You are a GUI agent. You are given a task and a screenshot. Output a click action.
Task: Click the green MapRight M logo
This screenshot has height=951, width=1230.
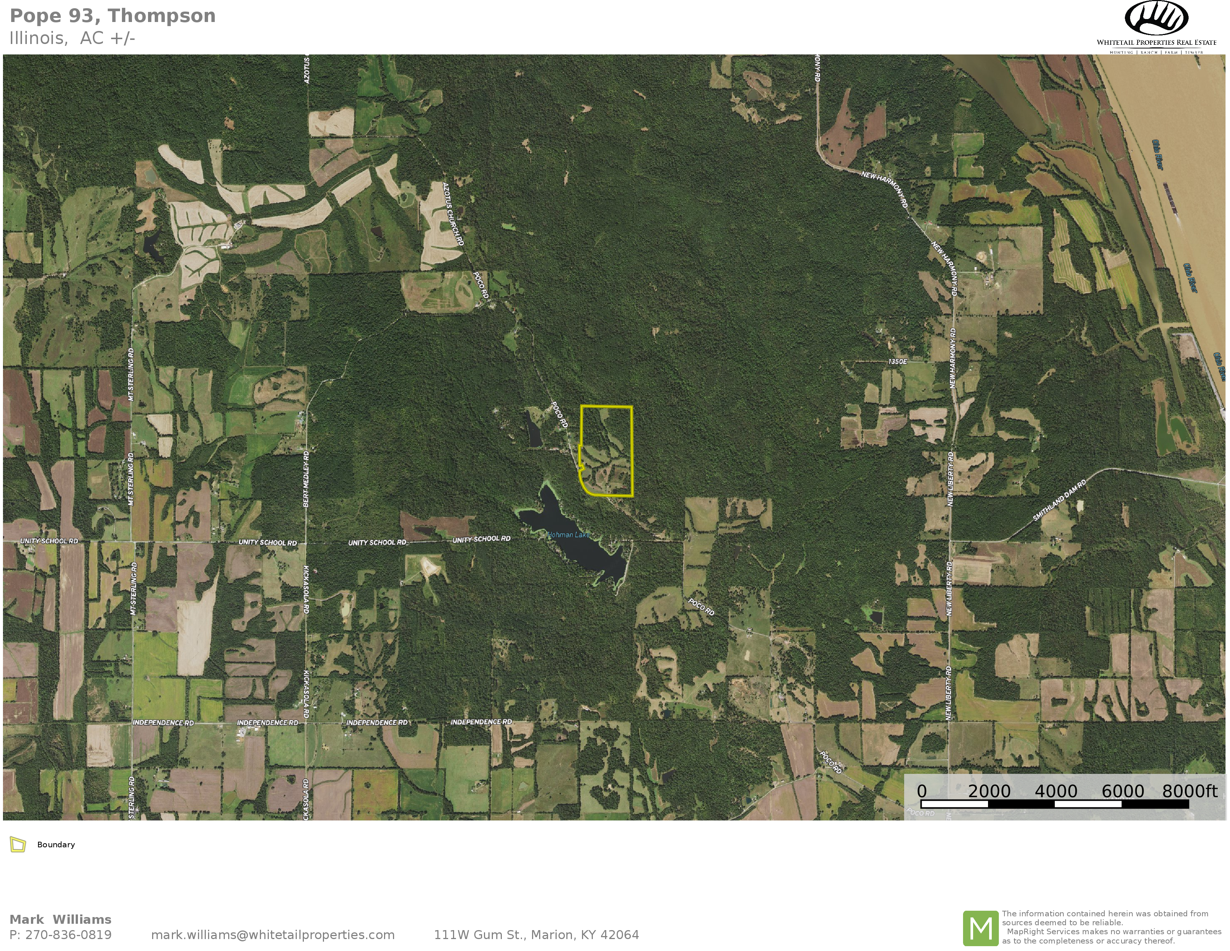(x=981, y=928)
